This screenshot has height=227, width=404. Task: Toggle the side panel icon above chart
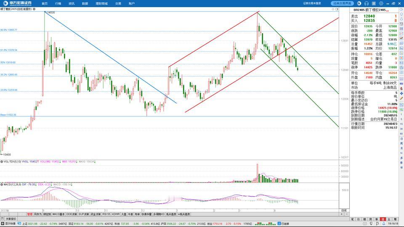coord(337,9)
